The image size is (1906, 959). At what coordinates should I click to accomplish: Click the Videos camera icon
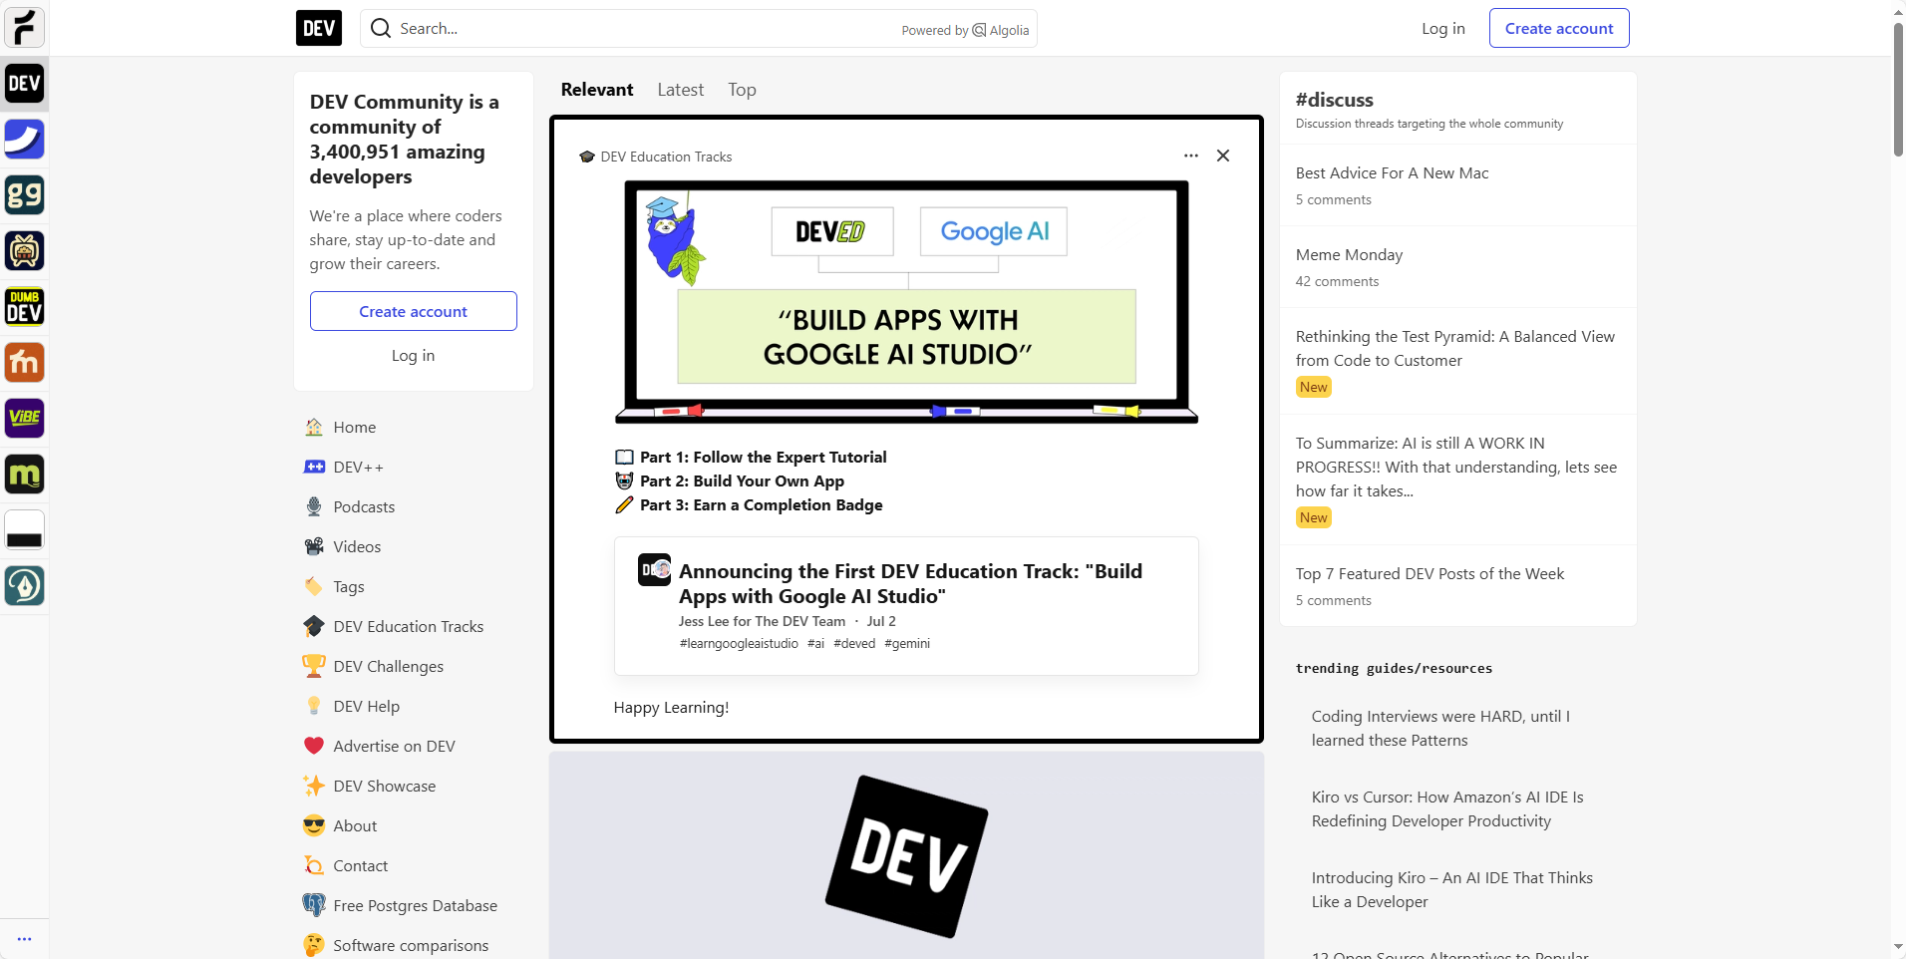(x=314, y=546)
